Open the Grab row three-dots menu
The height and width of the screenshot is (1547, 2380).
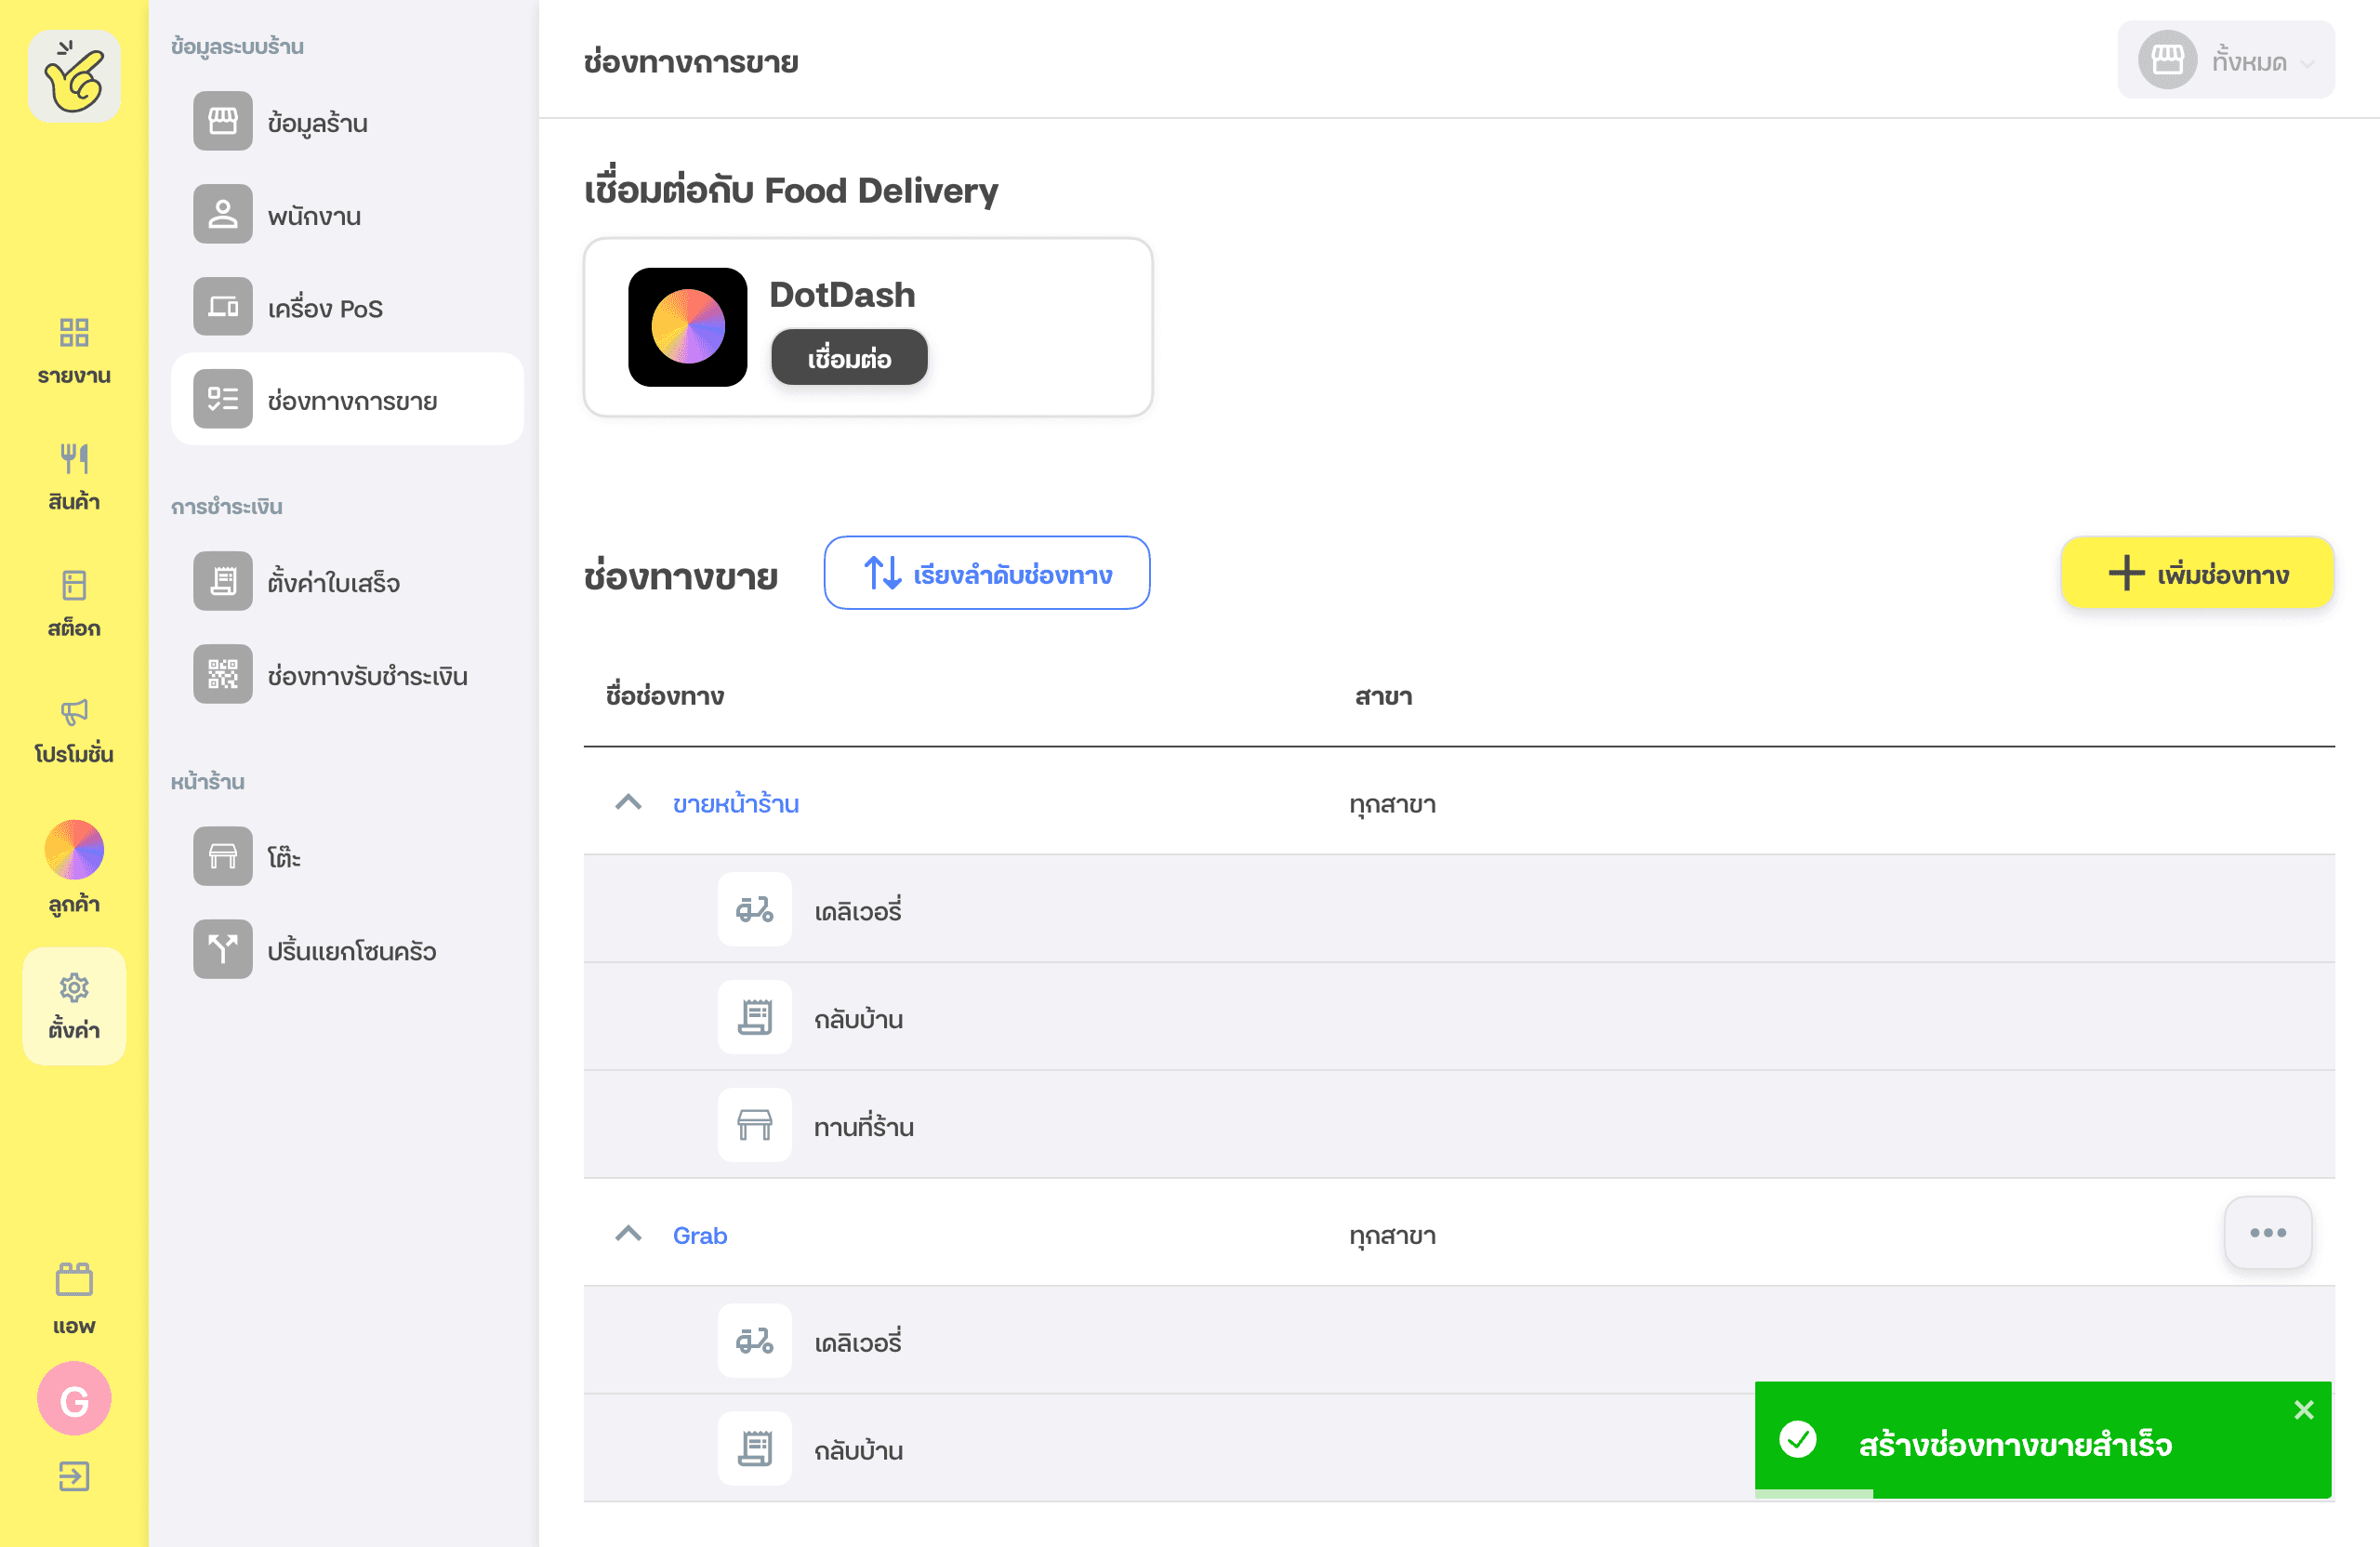point(2268,1233)
